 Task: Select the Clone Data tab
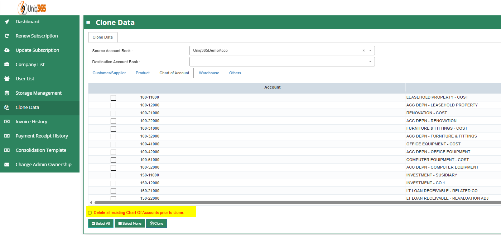[103, 37]
